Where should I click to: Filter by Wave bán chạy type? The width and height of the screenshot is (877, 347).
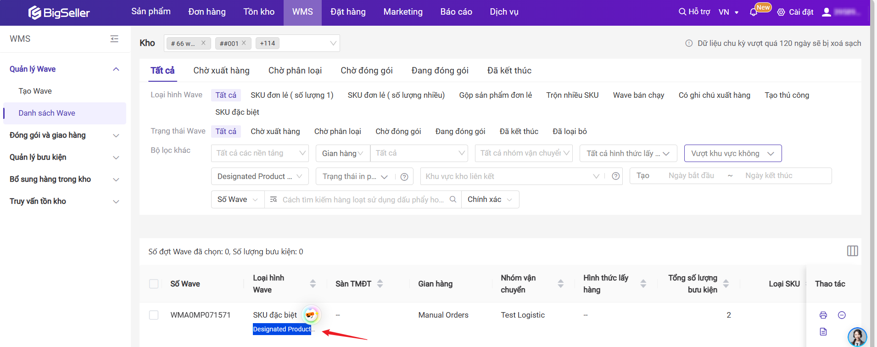[x=638, y=95]
